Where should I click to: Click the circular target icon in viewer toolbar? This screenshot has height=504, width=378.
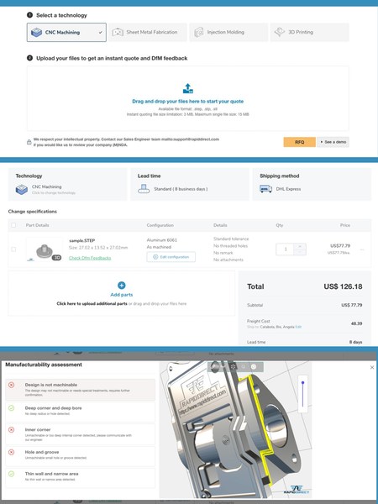[x=254, y=366]
